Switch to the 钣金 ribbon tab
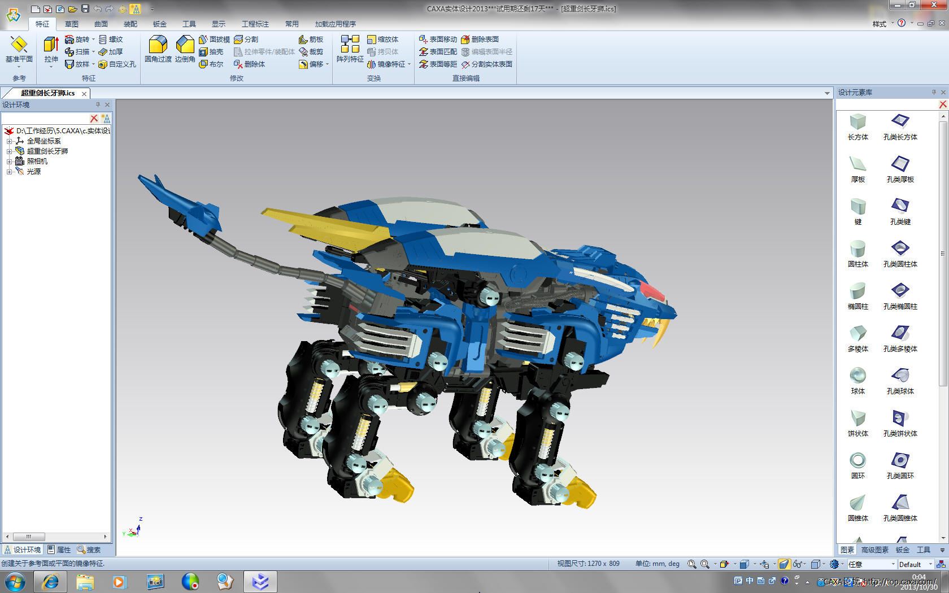The height and width of the screenshot is (593, 949). (160, 24)
